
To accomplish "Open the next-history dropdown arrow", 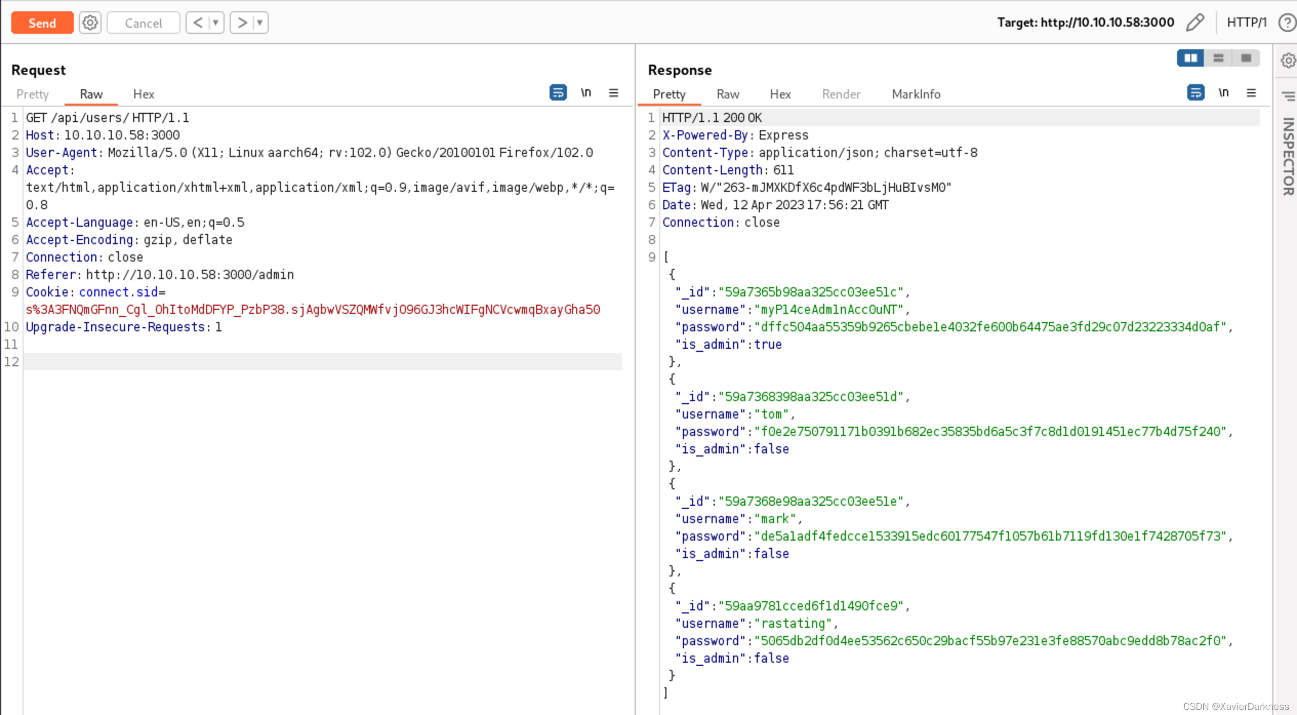I will click(x=260, y=23).
